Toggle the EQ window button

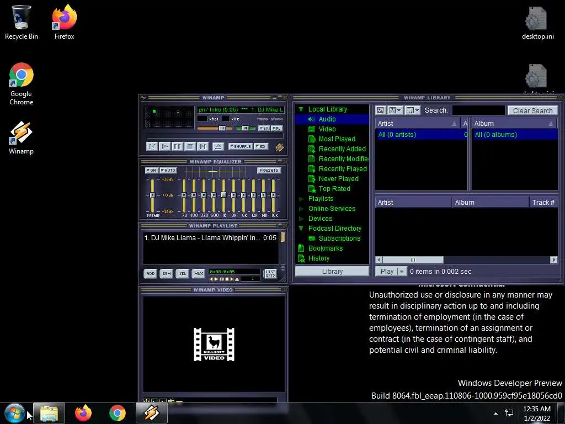[x=264, y=128]
